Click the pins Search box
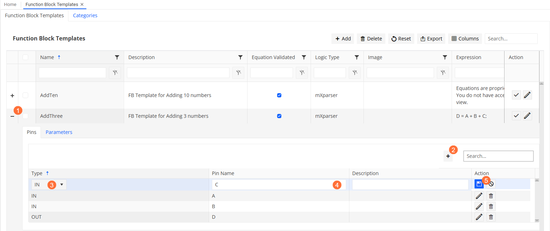Image resolution: width=550 pixels, height=231 pixels. point(499,156)
